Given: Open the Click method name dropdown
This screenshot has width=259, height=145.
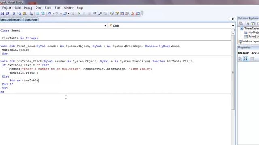Looking at the screenshot, I should 233,26.
